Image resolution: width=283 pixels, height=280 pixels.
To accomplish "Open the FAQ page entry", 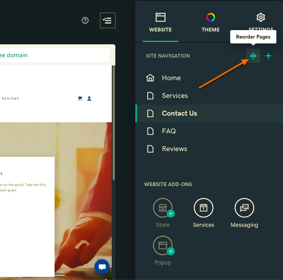I will [169, 131].
